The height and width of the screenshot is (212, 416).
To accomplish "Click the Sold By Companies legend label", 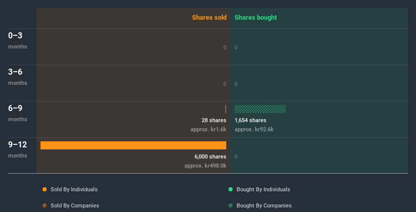I will (75, 205).
